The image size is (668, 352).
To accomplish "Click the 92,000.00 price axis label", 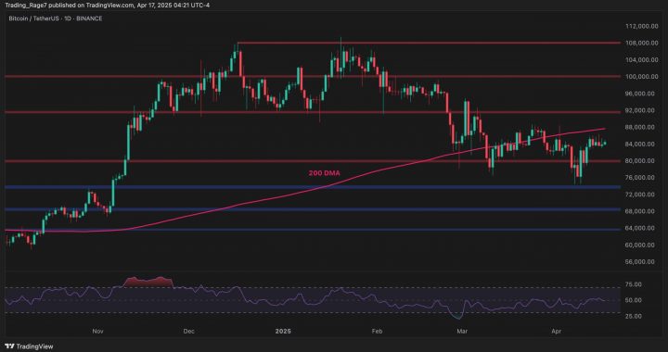I will (x=641, y=110).
